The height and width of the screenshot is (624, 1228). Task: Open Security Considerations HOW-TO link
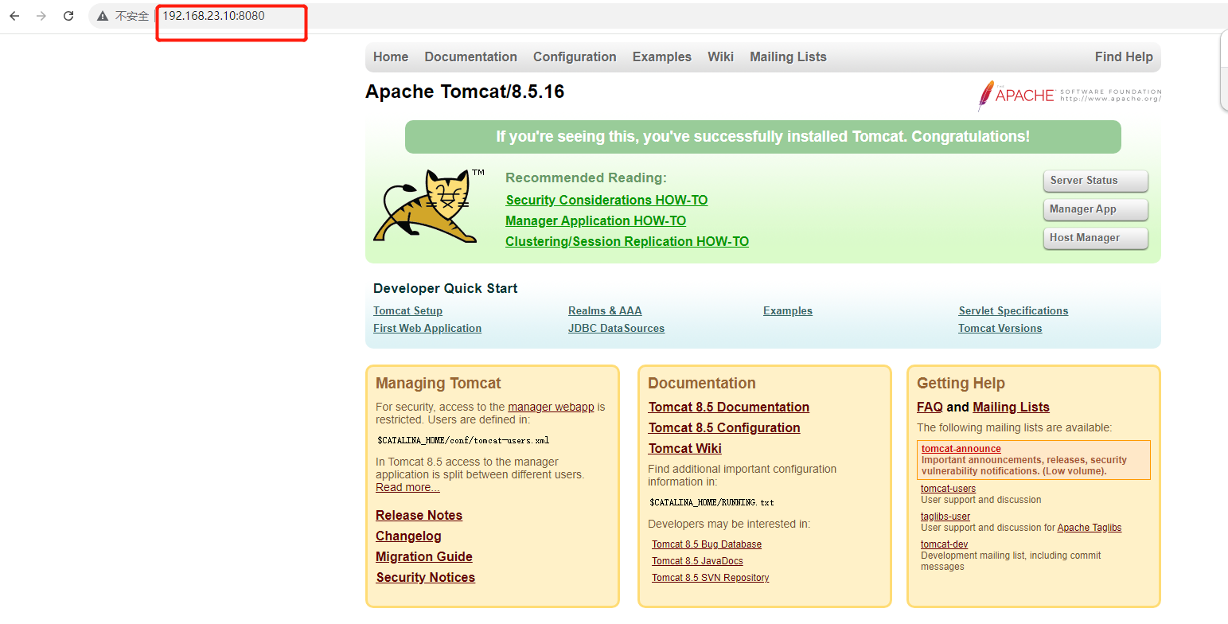tap(606, 201)
